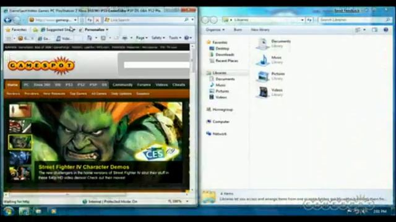Image resolution: width=396 pixels, height=222 pixels.
Task: Select Libraries node in the navigation pane
Action: tap(216, 73)
